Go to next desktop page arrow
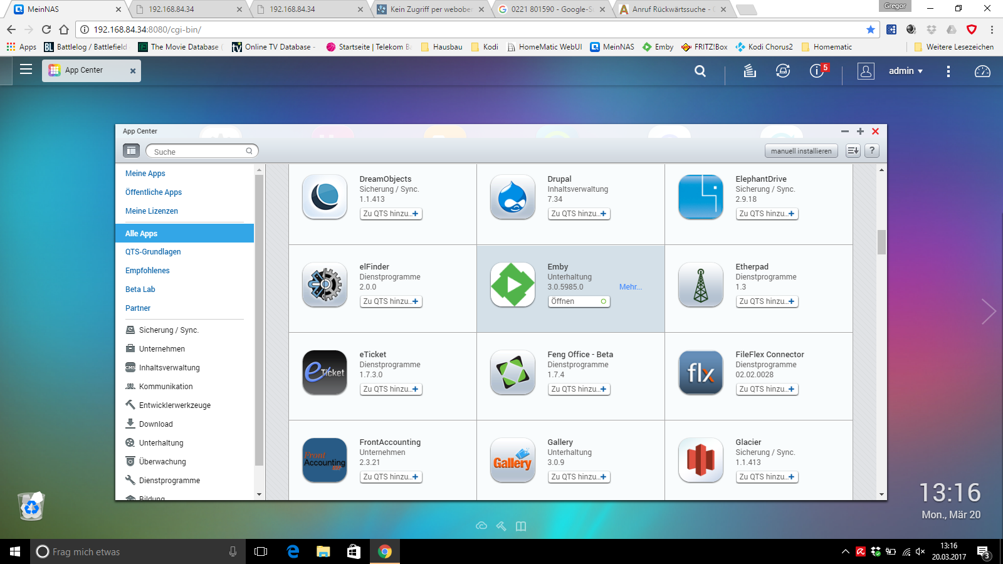 (989, 311)
